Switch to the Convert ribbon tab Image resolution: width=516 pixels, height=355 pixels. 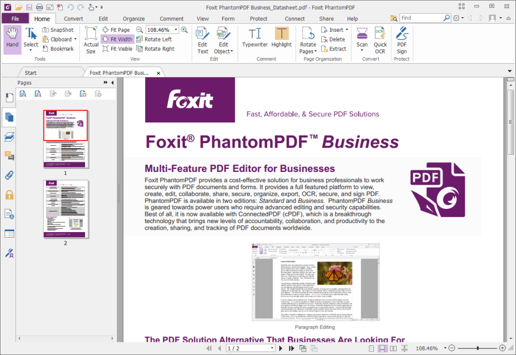pos(73,18)
